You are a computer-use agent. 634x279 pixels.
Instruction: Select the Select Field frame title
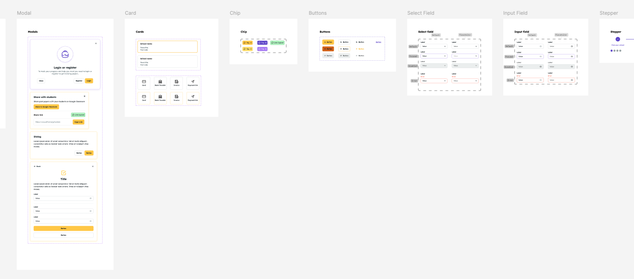click(421, 13)
